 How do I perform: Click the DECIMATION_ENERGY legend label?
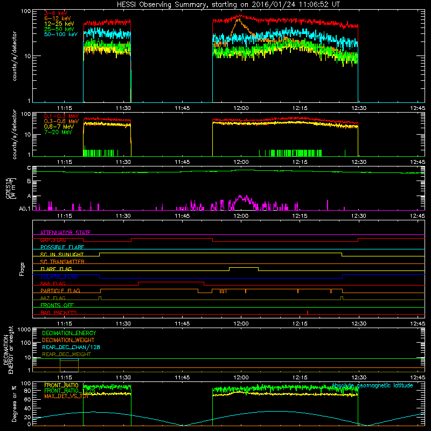69,333
